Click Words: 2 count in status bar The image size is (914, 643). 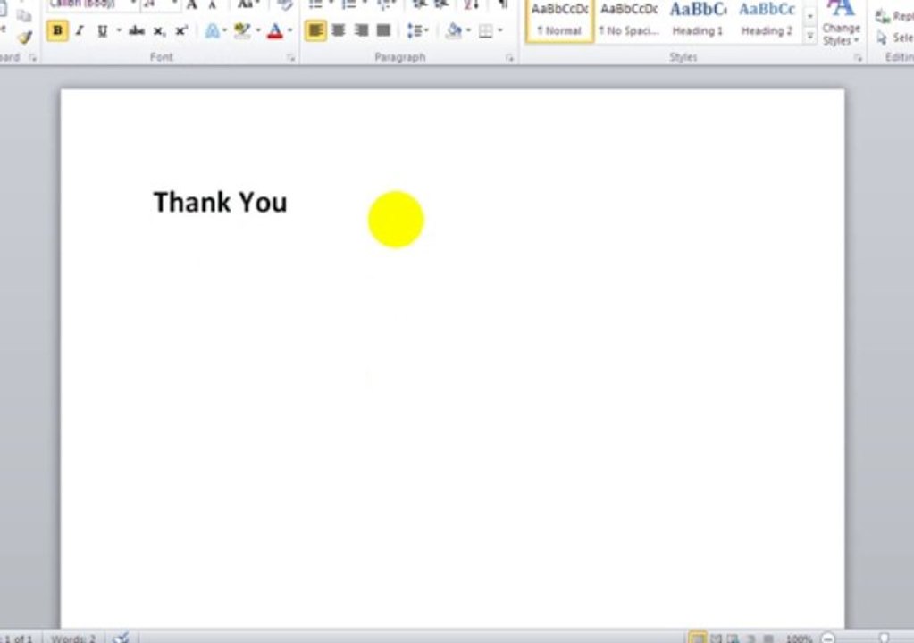[73, 639]
